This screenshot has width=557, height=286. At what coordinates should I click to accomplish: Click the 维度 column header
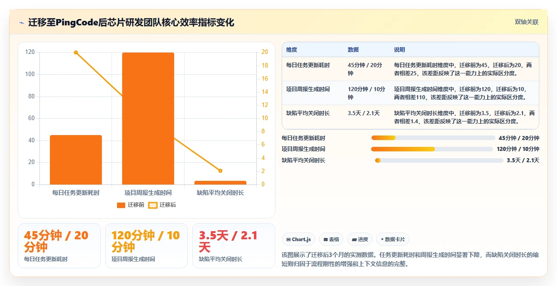click(x=292, y=50)
